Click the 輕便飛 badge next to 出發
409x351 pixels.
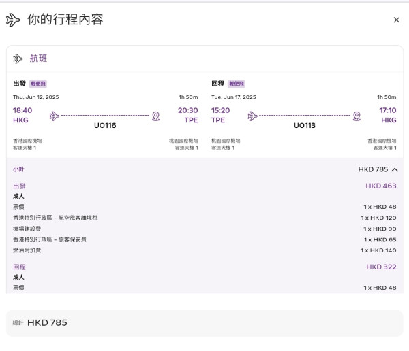(x=38, y=84)
